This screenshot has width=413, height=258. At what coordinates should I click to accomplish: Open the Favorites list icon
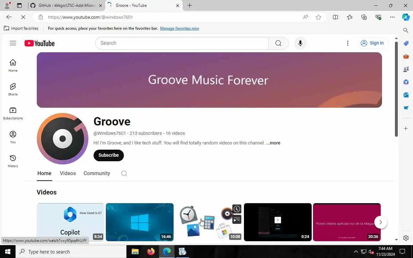[350, 17]
